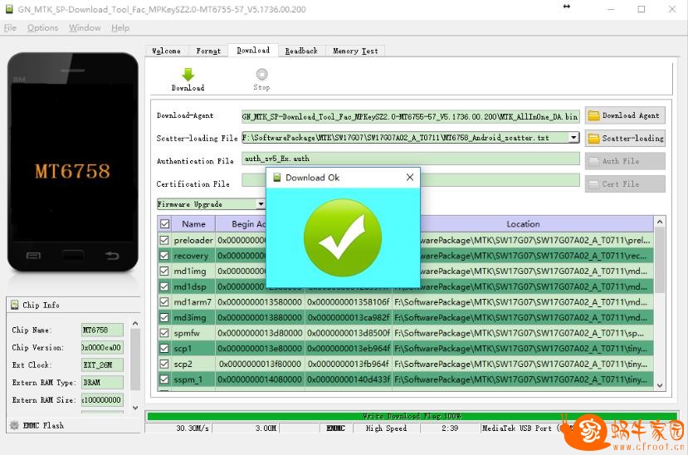Screen dimensions: 688x455
Task: Uncheck the md3img partition checkbox
Action: click(164, 317)
